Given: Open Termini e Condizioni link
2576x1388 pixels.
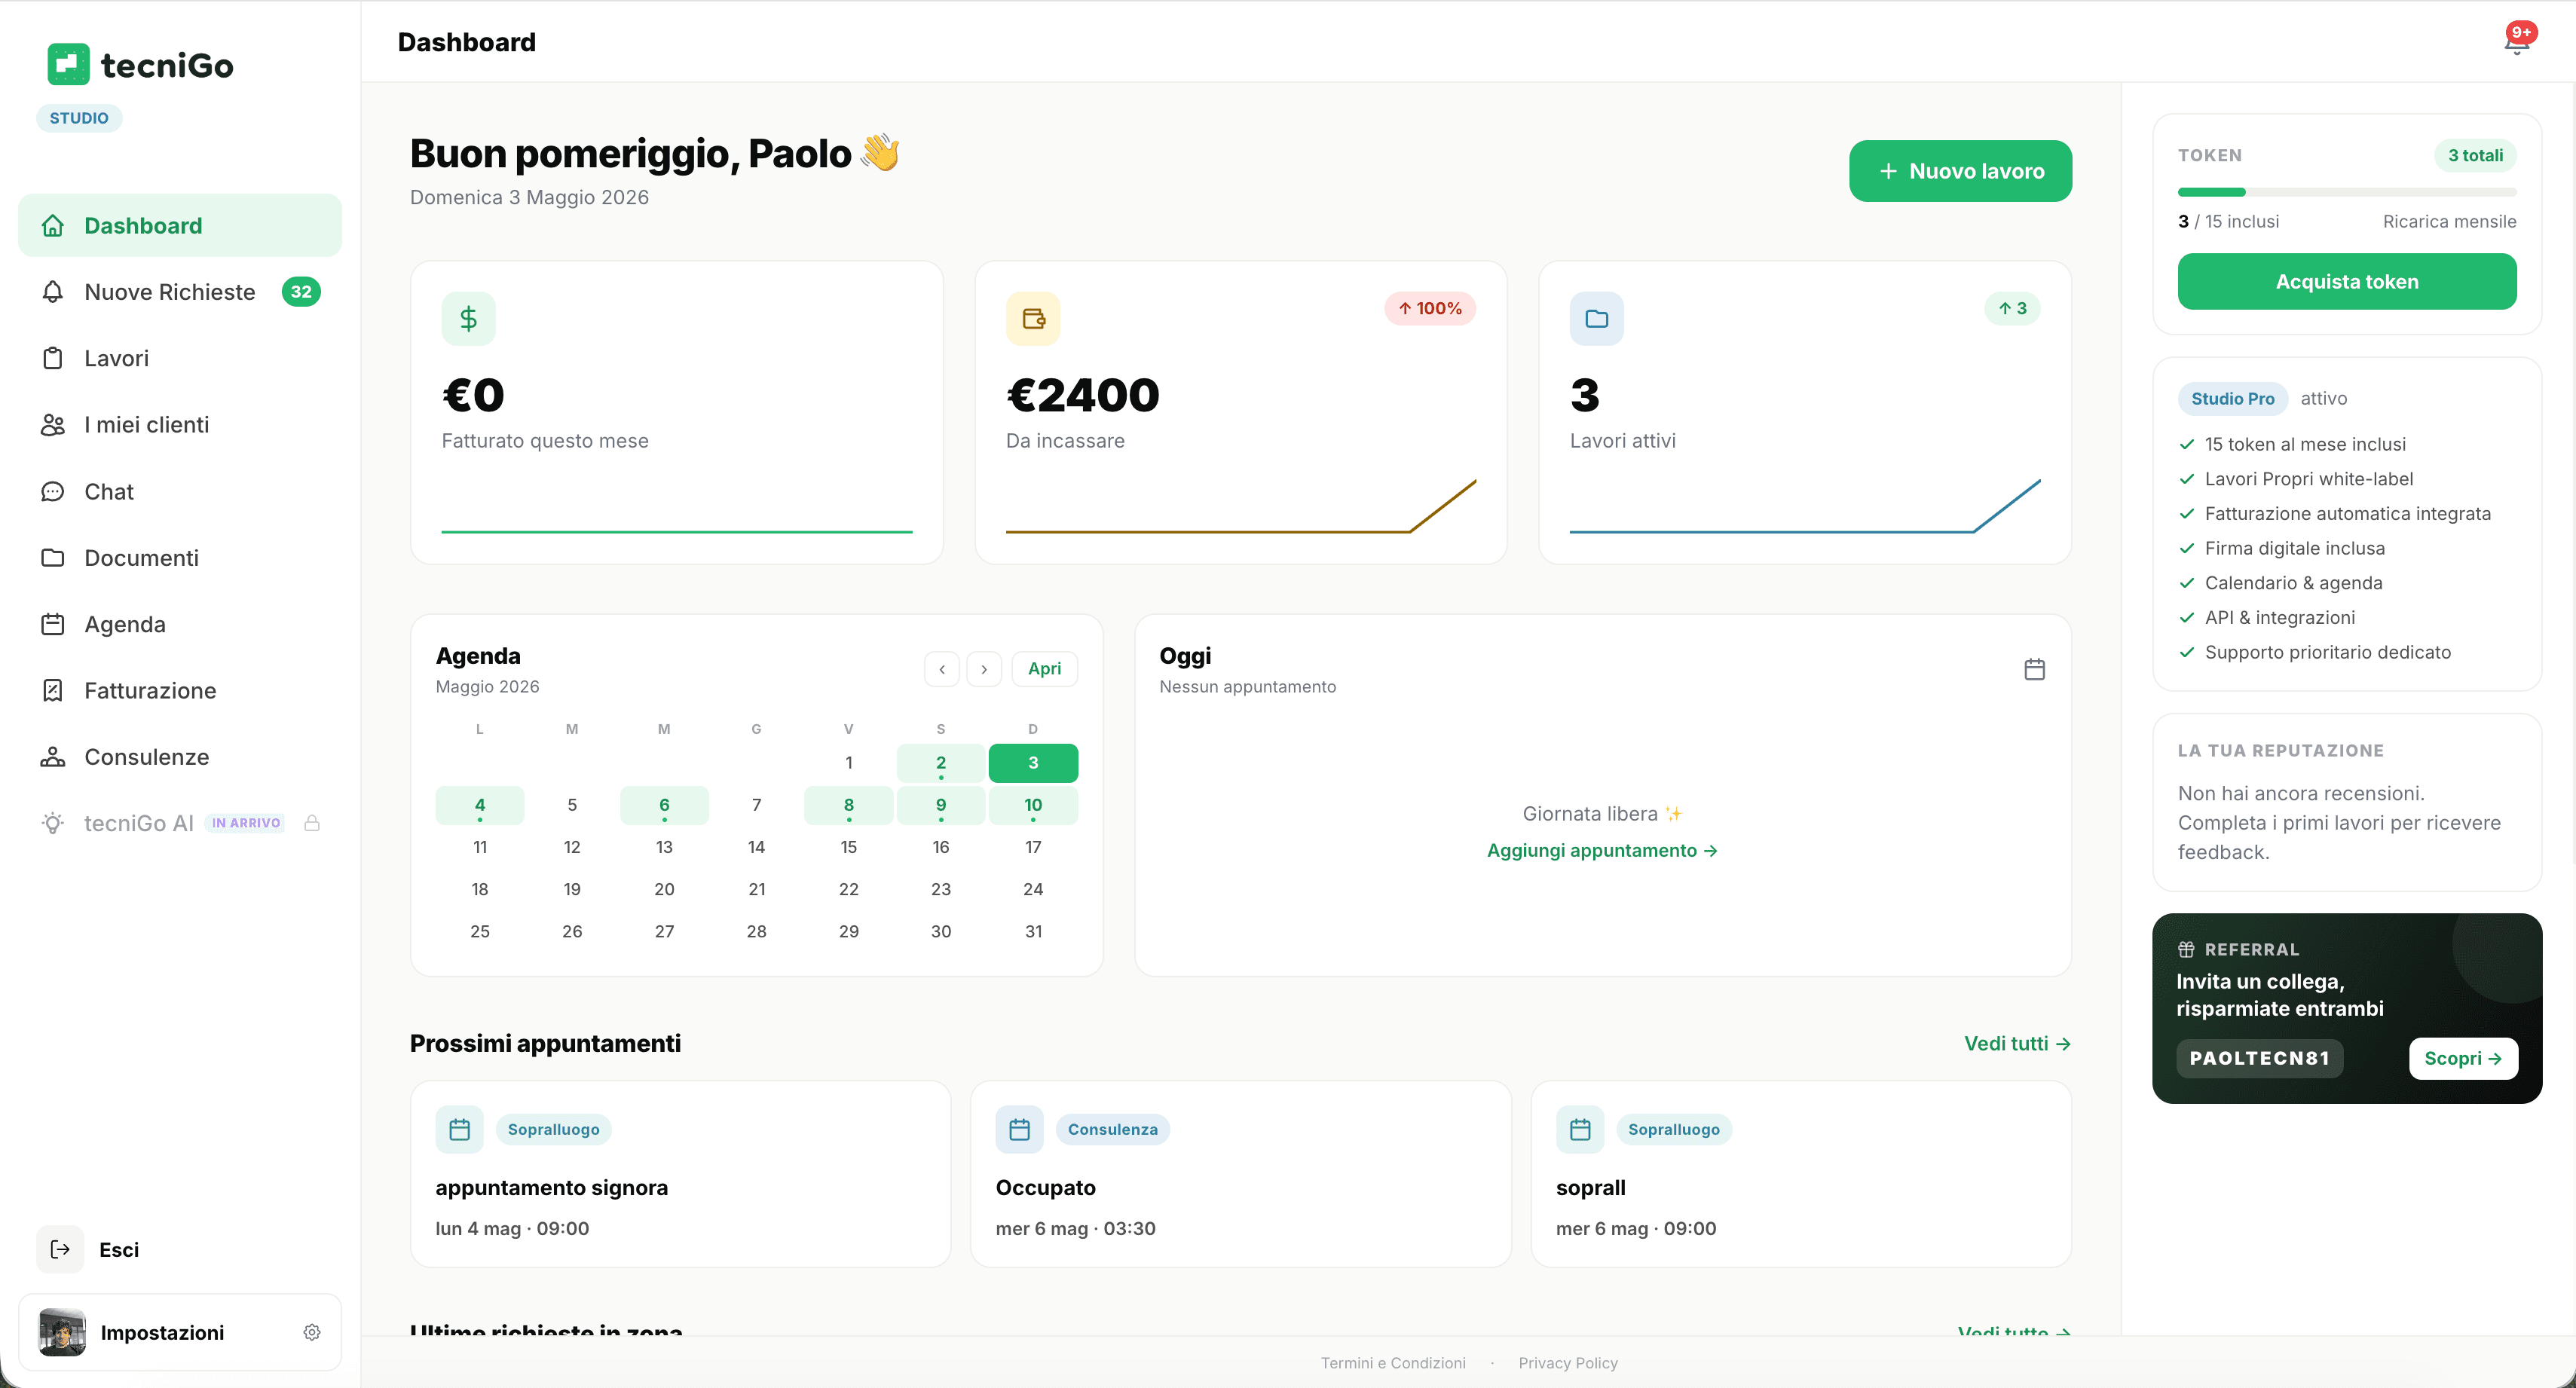Looking at the screenshot, I should coord(1393,1362).
